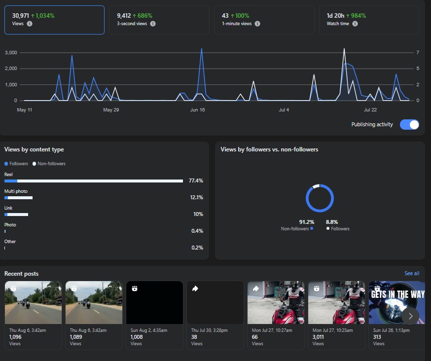The height and width of the screenshot is (361, 431).
Task: Click the 1,008 views count
Action: pos(137,337)
